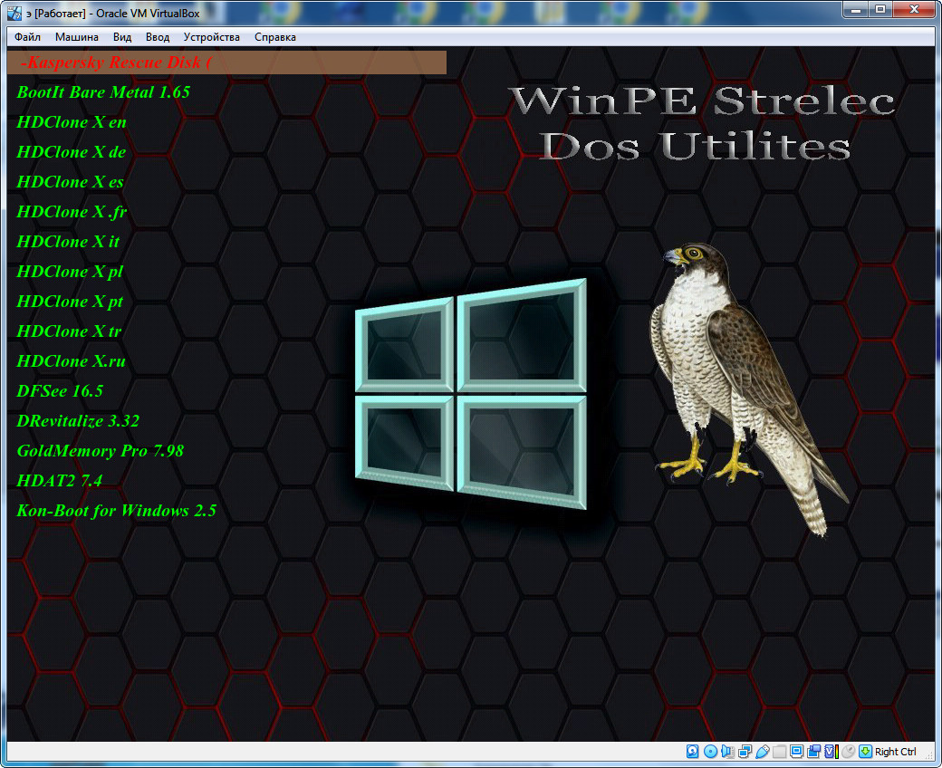942x768 pixels.
Task: Click the virtualization CPU status icon
Action: tap(831, 751)
